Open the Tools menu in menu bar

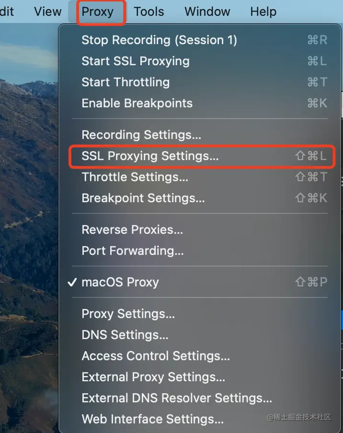(x=149, y=11)
